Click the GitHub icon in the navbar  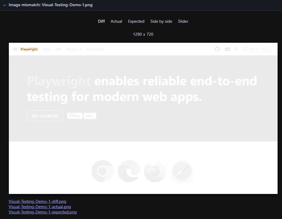pos(217,49)
